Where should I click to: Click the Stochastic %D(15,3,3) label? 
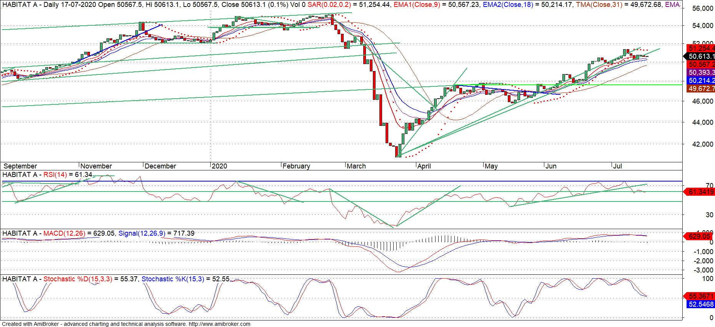(78, 279)
